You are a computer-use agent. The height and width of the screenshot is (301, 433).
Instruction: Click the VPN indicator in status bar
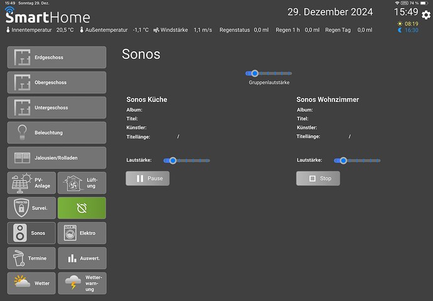tap(405, 3)
